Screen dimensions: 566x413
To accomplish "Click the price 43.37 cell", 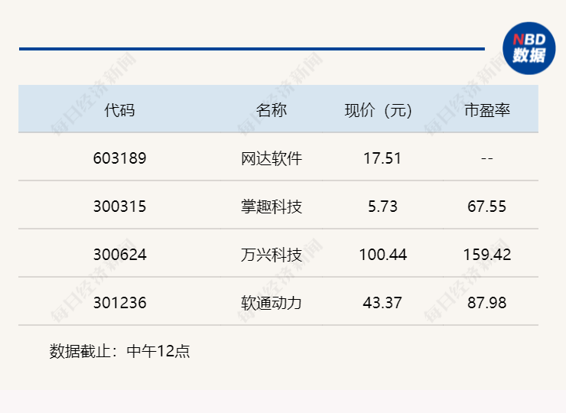I will click(x=382, y=303).
